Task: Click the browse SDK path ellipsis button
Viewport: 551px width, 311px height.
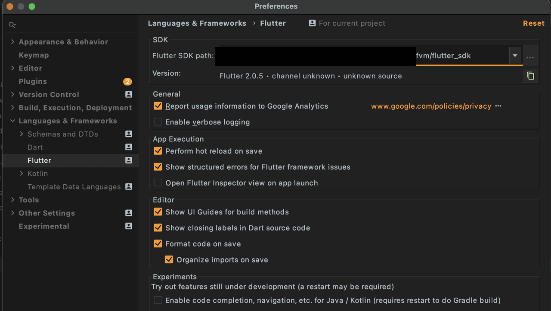Action: click(530, 56)
